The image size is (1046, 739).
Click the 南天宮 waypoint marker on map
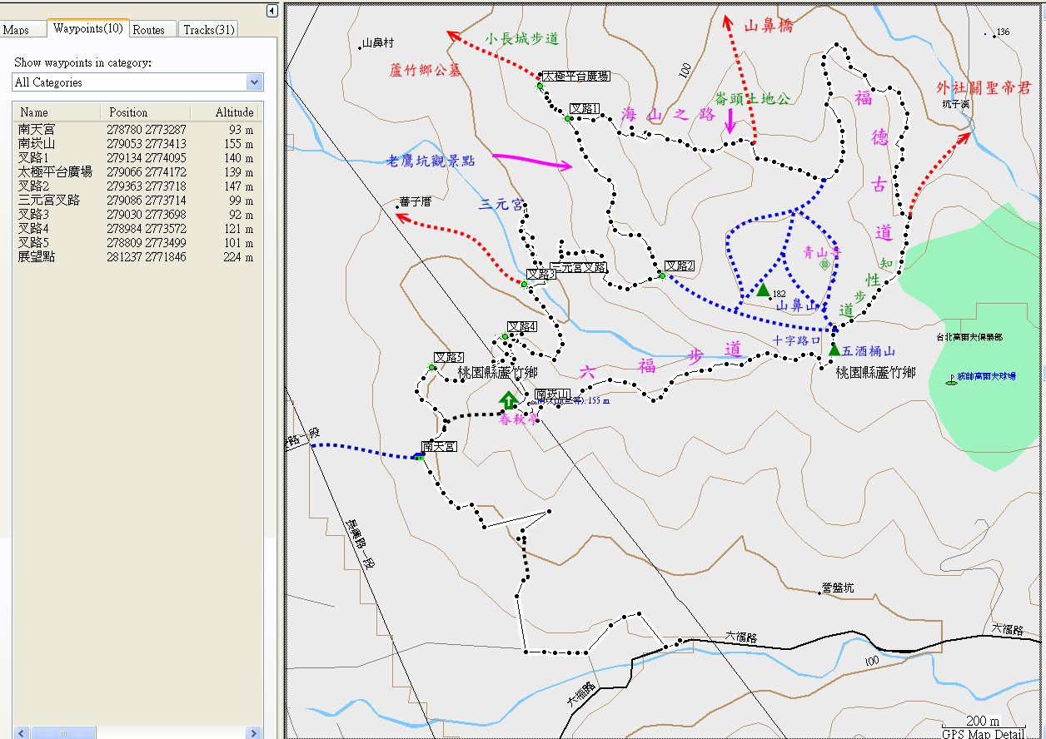(x=419, y=455)
